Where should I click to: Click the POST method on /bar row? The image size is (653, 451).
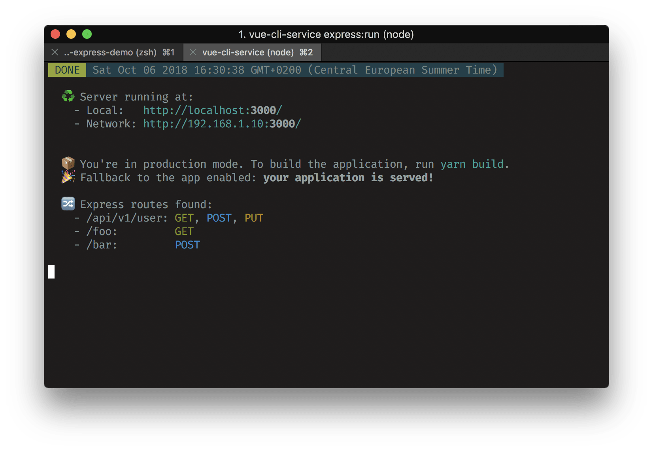(187, 245)
